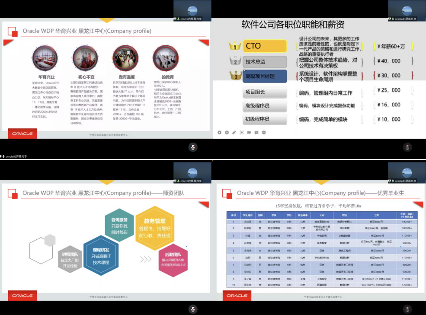Click the next slide arrow in slideshow toolbar

[x=227, y=132]
